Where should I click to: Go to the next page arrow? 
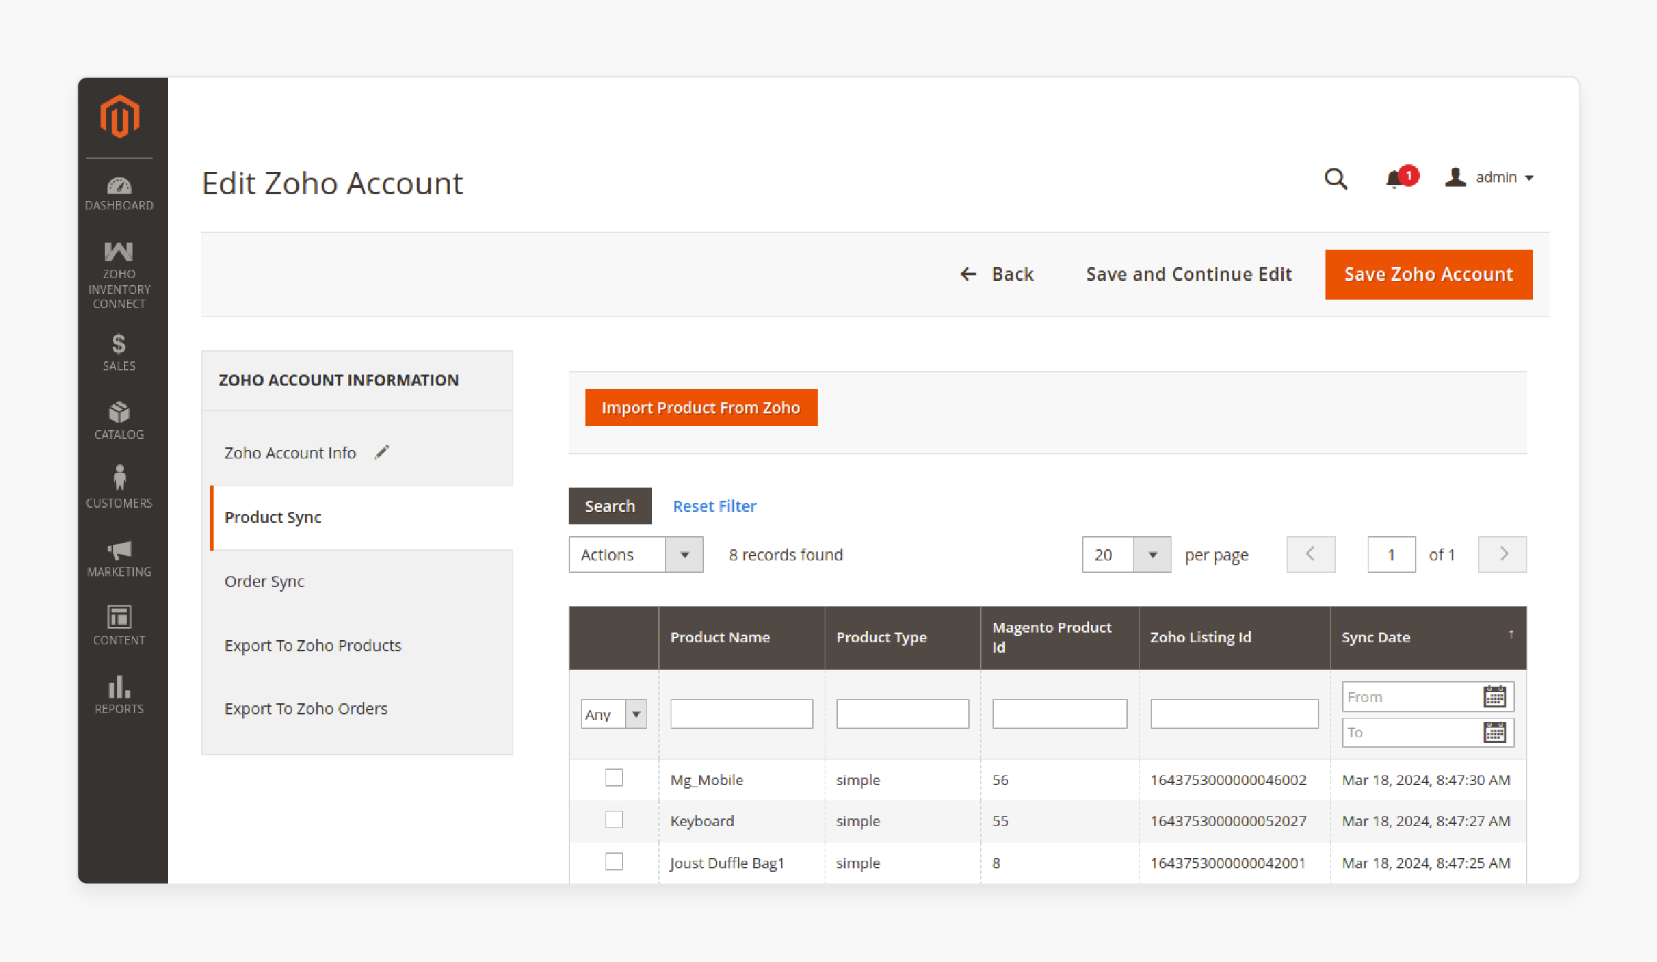point(1502,554)
